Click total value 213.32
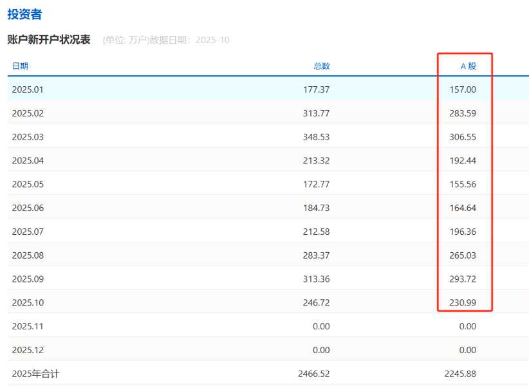Screen dimensions: 529x386 tap(316, 160)
